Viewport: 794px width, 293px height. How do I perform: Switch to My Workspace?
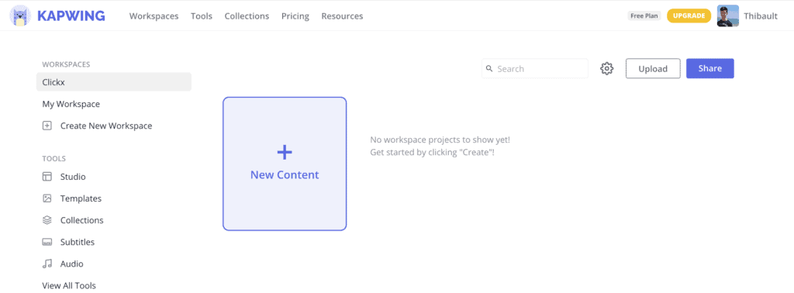pyautogui.click(x=71, y=104)
